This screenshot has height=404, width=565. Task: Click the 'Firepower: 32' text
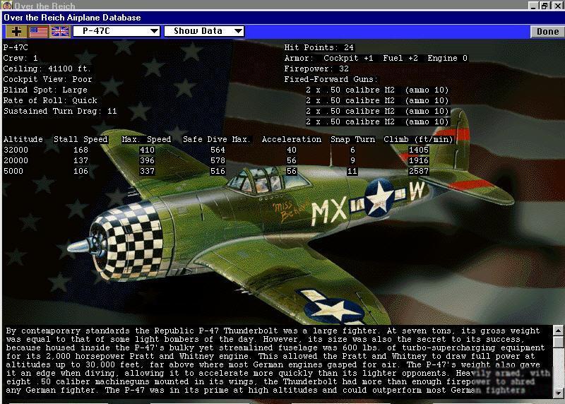(316, 69)
